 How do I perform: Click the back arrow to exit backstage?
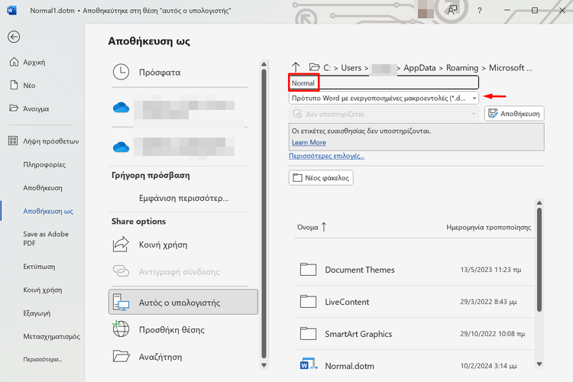coord(14,37)
